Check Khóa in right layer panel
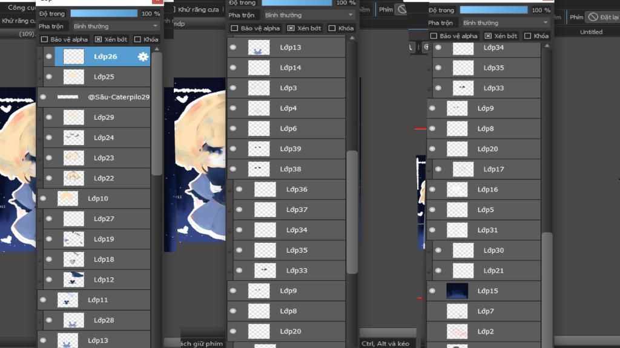The width and height of the screenshot is (620, 348). tap(527, 36)
